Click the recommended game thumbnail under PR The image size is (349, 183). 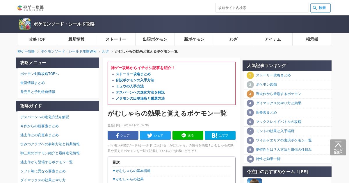coord(254,181)
